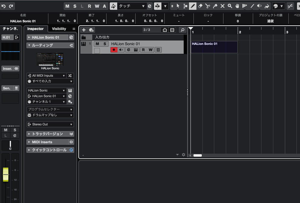Open the Use Track Preset icon
This screenshot has height=203, width=300.
(91, 30)
